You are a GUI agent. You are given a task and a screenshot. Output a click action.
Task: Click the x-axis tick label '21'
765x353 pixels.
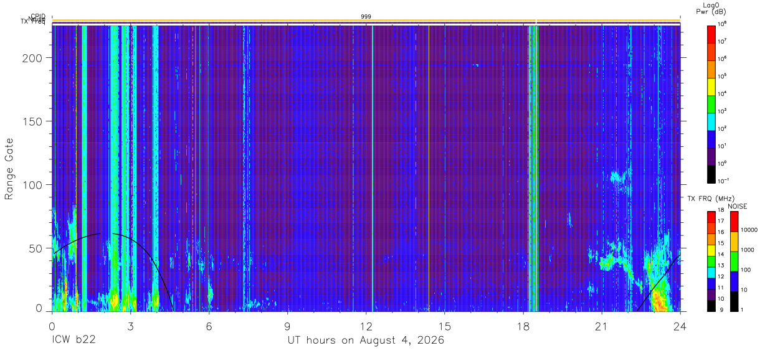coord(601,325)
